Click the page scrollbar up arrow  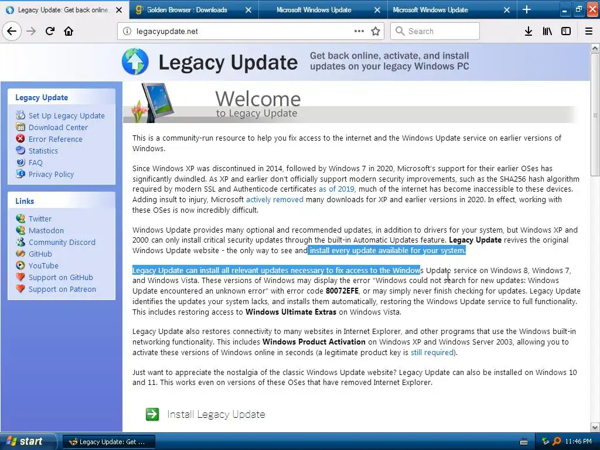pyautogui.click(x=595, y=48)
